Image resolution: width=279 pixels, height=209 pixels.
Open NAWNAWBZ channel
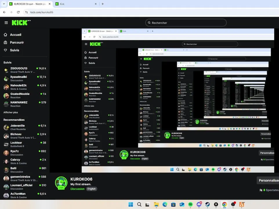pyautogui.click(x=25, y=104)
